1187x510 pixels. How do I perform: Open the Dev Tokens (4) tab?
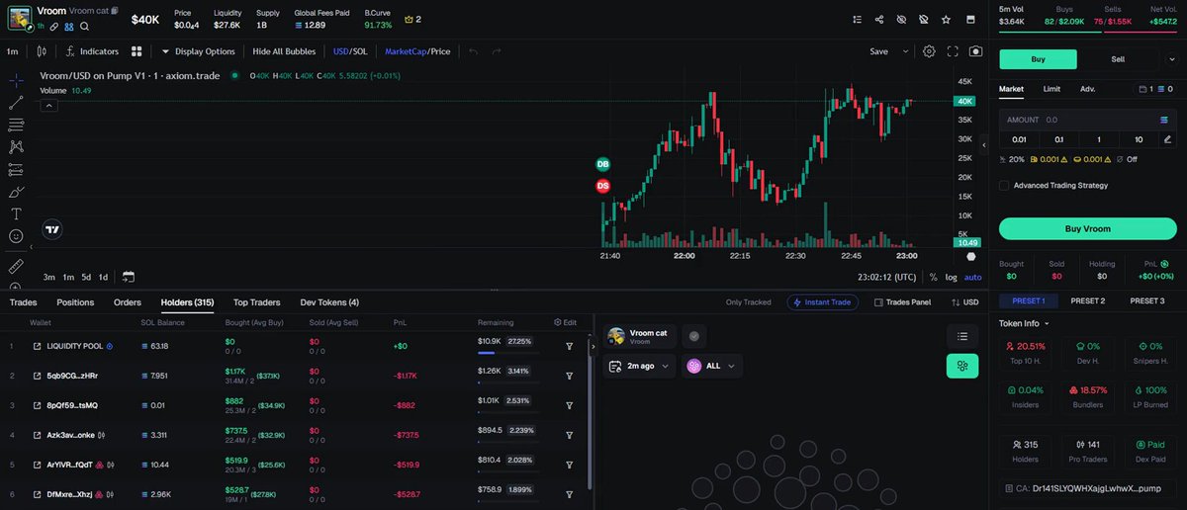coord(329,302)
